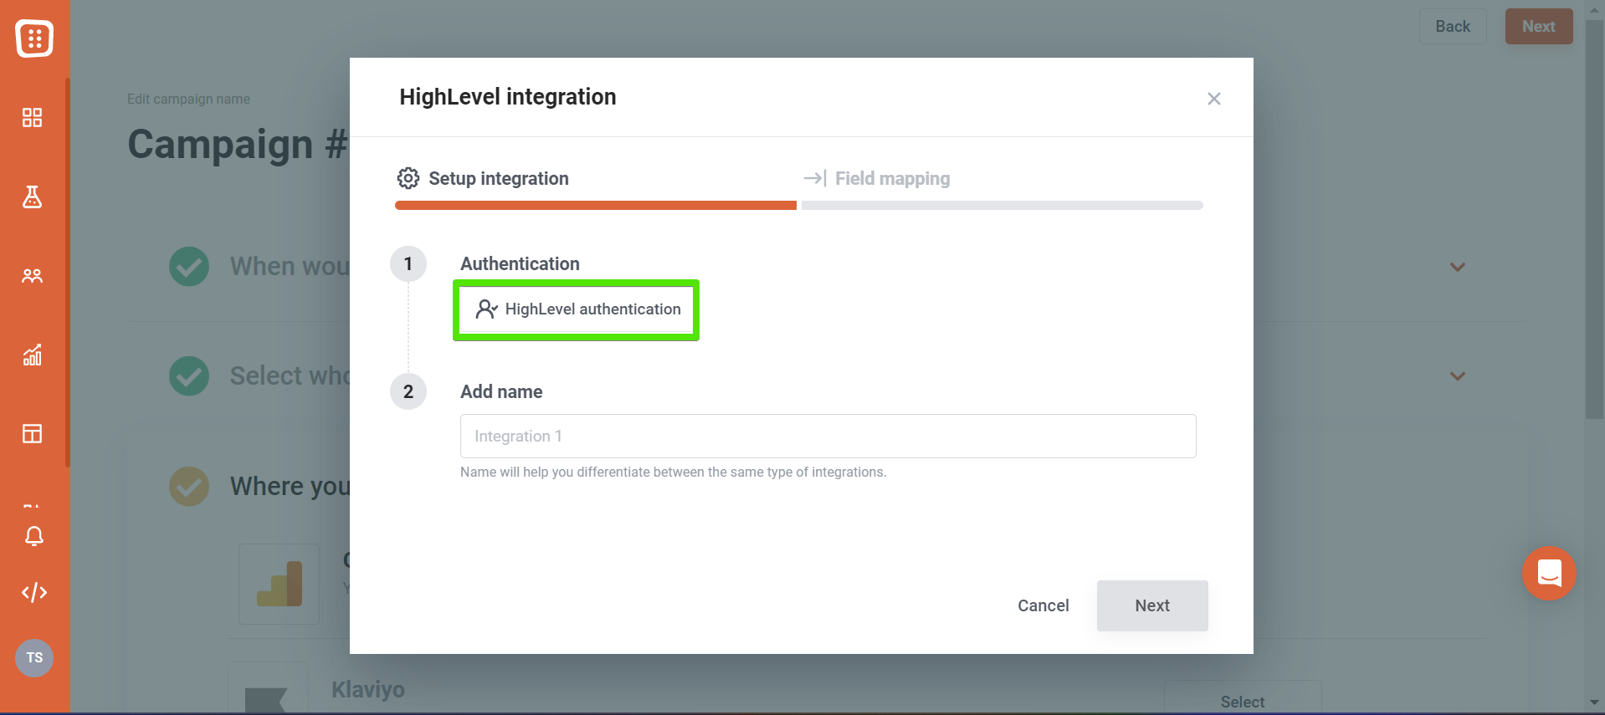Click the TS user avatar

(x=34, y=658)
